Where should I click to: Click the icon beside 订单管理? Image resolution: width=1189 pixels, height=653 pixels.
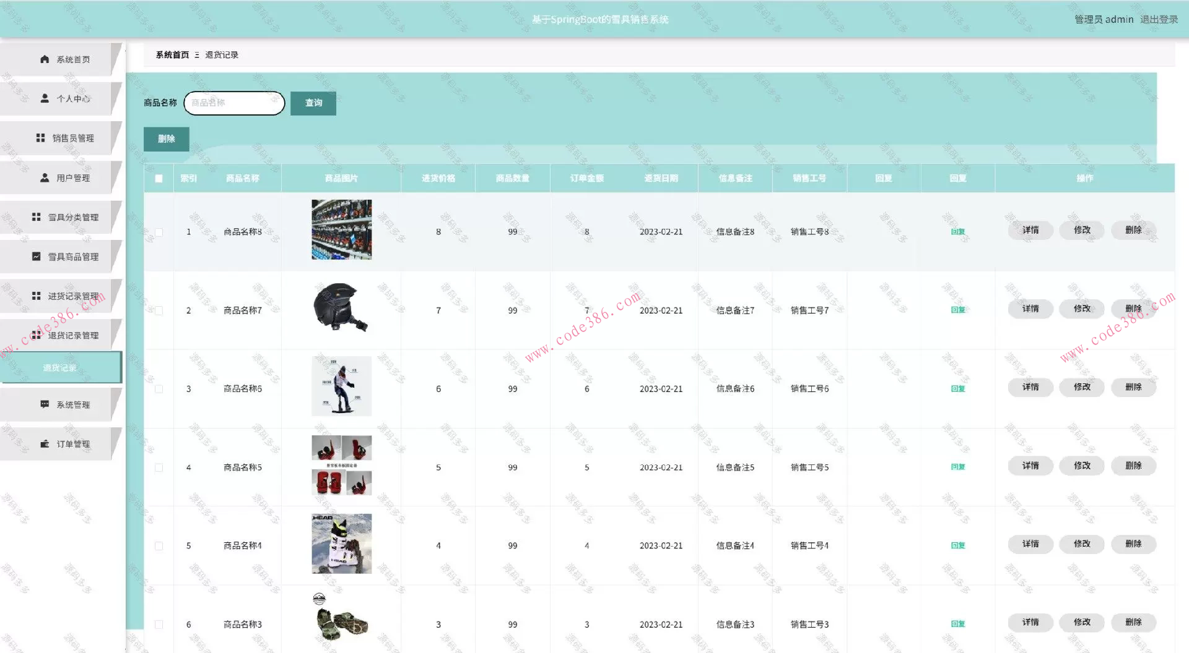pyautogui.click(x=45, y=444)
